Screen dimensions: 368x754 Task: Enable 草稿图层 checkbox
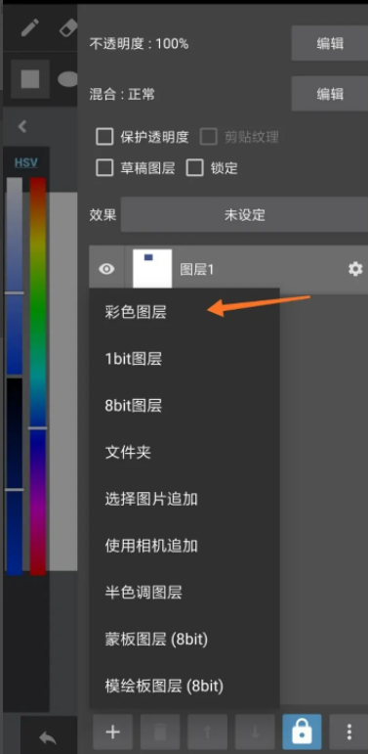pyautogui.click(x=104, y=168)
